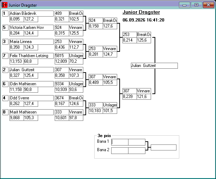Focus the Bana 1 first input field

(x=120, y=142)
